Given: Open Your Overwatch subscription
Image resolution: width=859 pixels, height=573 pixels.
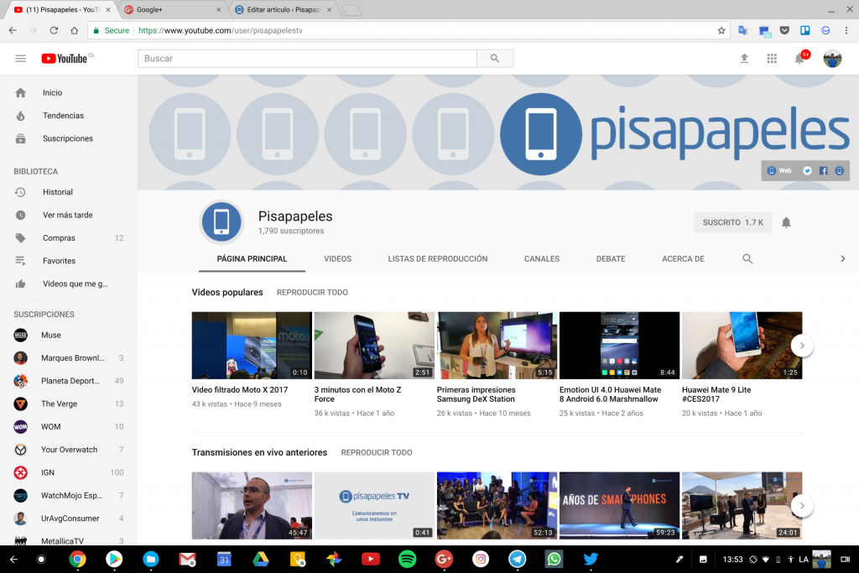Looking at the screenshot, I should (69, 450).
